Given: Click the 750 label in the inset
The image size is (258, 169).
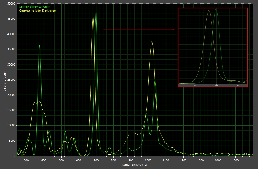Looking at the screenshot, I should click(238, 86).
